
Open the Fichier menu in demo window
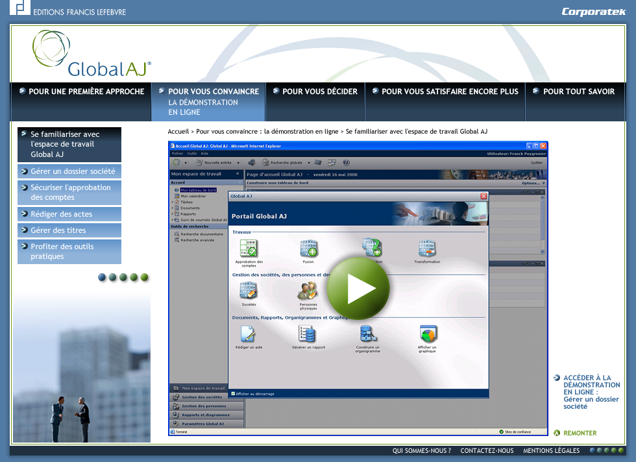pos(177,153)
